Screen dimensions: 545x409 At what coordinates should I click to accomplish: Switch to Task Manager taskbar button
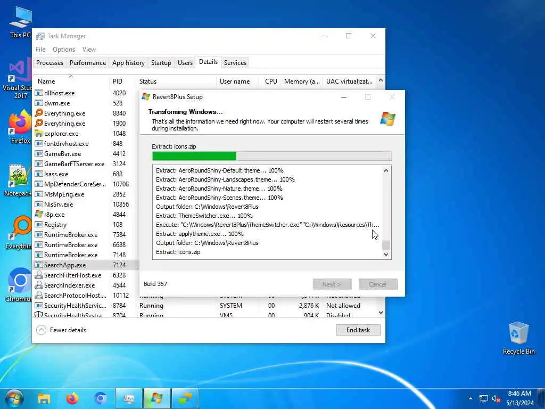(x=129, y=398)
